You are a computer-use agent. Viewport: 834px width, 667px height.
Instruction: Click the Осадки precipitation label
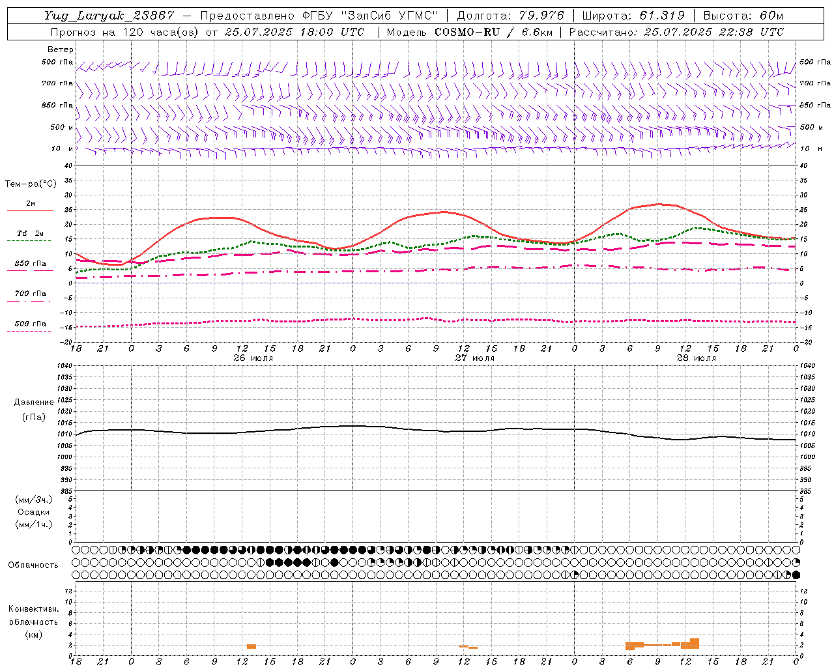pos(34,512)
